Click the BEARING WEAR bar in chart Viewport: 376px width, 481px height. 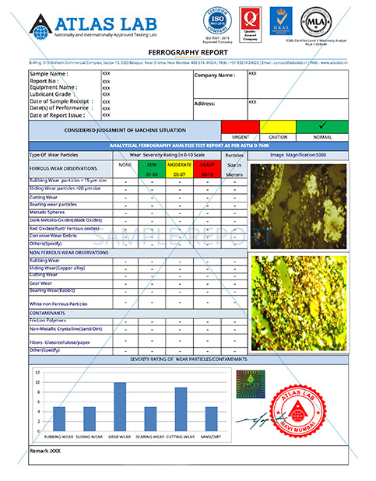150,419
